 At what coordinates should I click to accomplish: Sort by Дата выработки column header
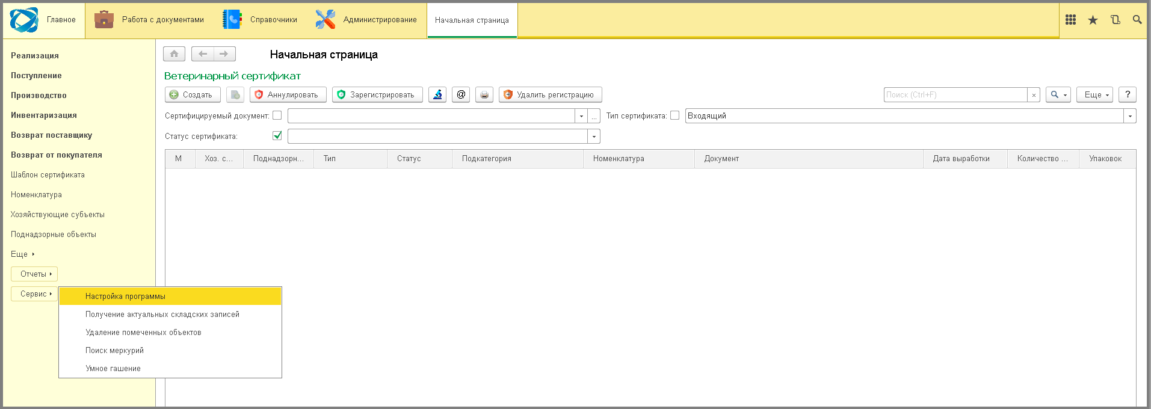[965, 159]
